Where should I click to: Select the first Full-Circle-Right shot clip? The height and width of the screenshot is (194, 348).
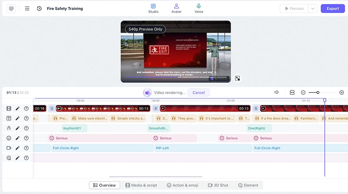coord(102,148)
